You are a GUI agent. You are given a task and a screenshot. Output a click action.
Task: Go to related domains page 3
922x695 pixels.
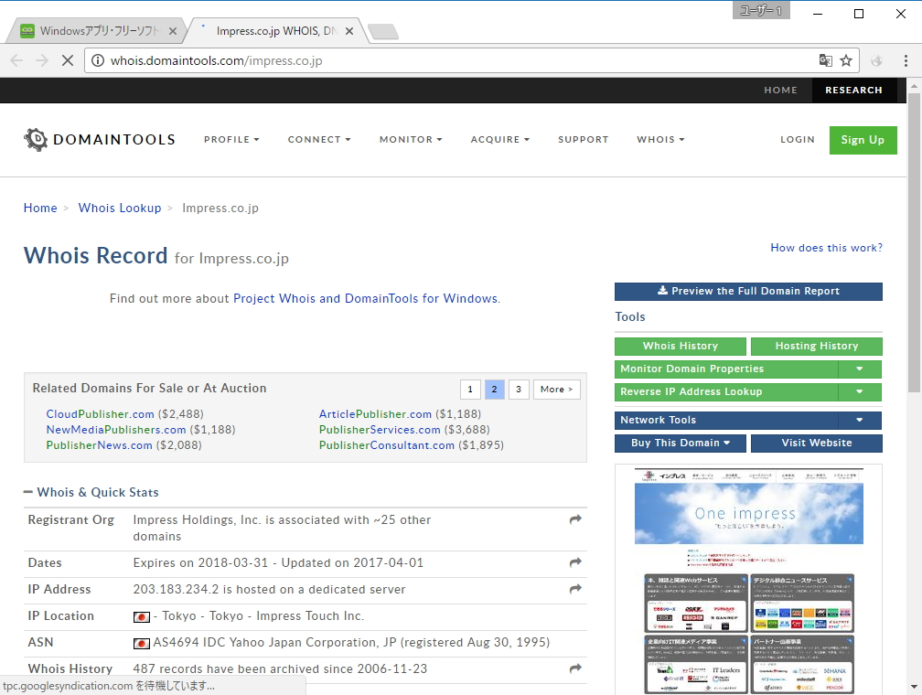pyautogui.click(x=519, y=390)
